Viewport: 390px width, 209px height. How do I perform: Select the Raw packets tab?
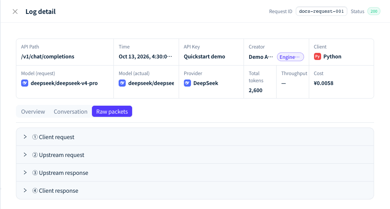112,111
